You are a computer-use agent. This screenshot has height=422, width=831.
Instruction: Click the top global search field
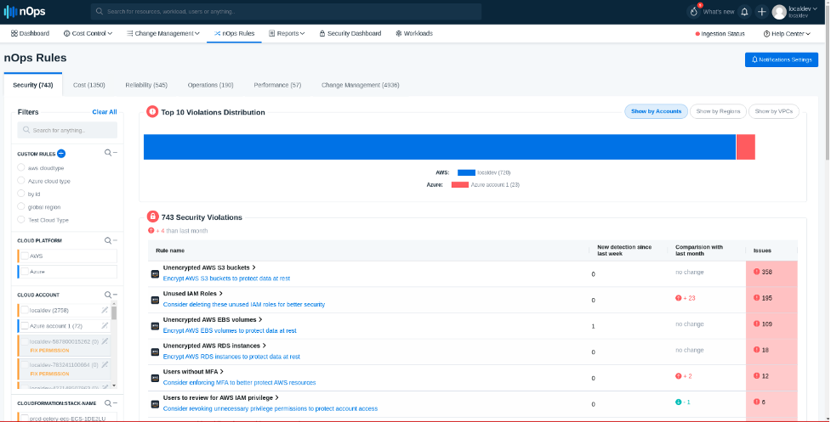(x=286, y=12)
